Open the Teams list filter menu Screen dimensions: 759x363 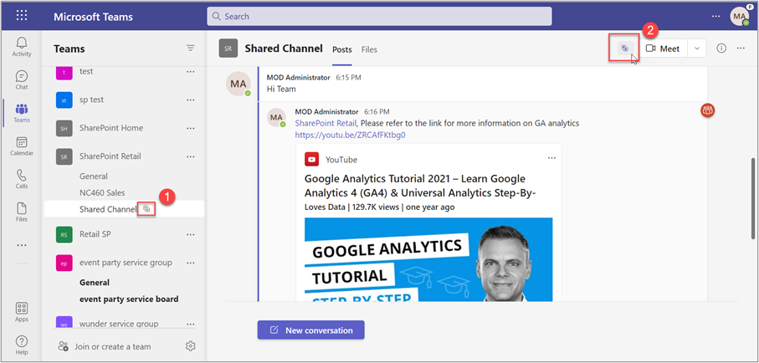click(x=190, y=49)
